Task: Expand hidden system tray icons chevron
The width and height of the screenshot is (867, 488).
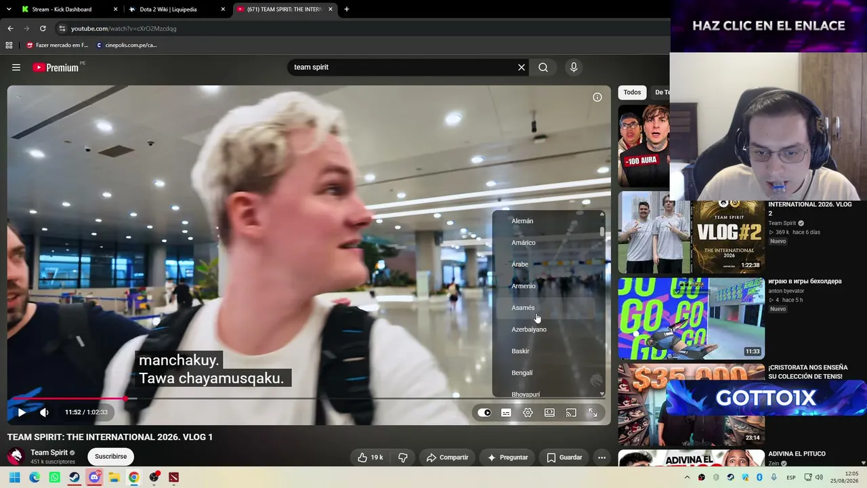Action: [688, 477]
